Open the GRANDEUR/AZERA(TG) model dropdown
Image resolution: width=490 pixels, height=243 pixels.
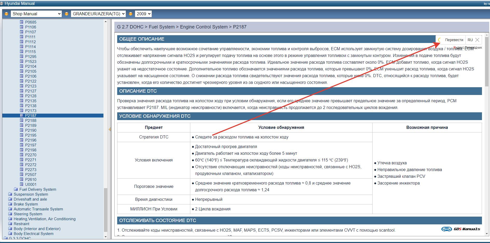pos(98,14)
